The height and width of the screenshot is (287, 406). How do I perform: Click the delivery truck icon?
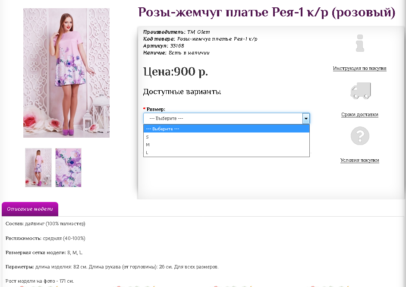click(x=360, y=91)
